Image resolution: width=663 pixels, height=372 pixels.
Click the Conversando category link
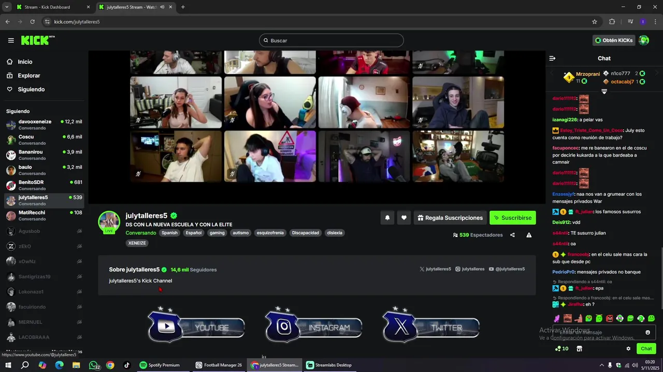click(x=141, y=233)
